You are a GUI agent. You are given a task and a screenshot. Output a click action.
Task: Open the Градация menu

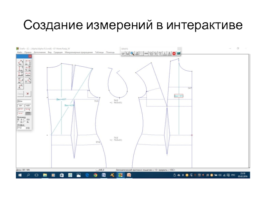[x=58, y=52]
